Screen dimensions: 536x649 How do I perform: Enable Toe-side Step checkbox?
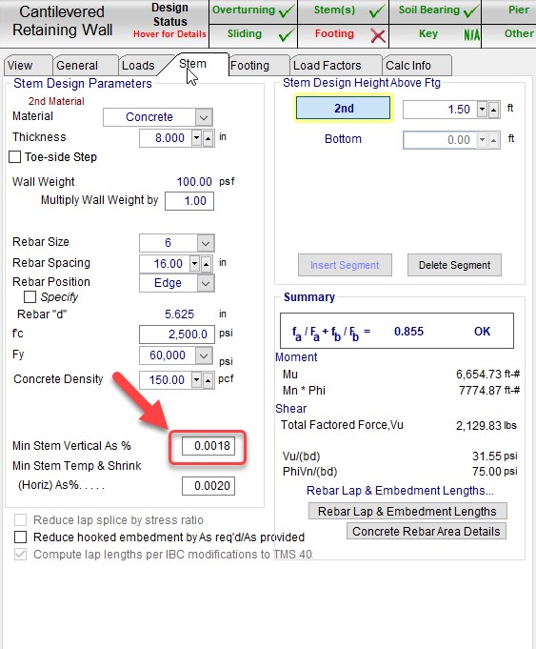(x=15, y=157)
